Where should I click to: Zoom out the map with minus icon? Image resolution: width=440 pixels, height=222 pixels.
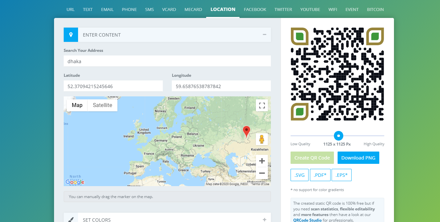click(262, 173)
